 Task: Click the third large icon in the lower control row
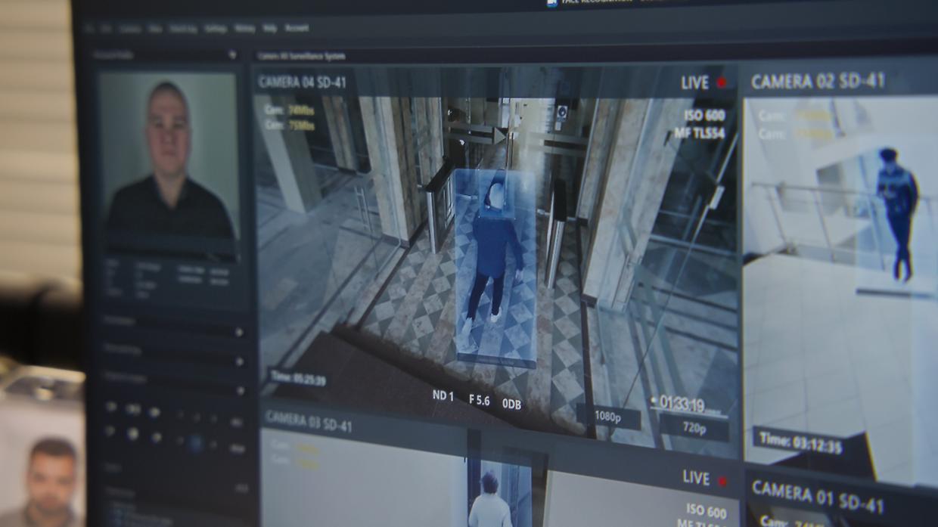(x=156, y=438)
